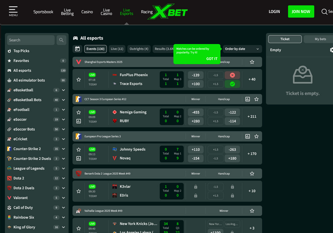
Task: Open the hamburger MENU icon
Action: [x=13, y=11]
